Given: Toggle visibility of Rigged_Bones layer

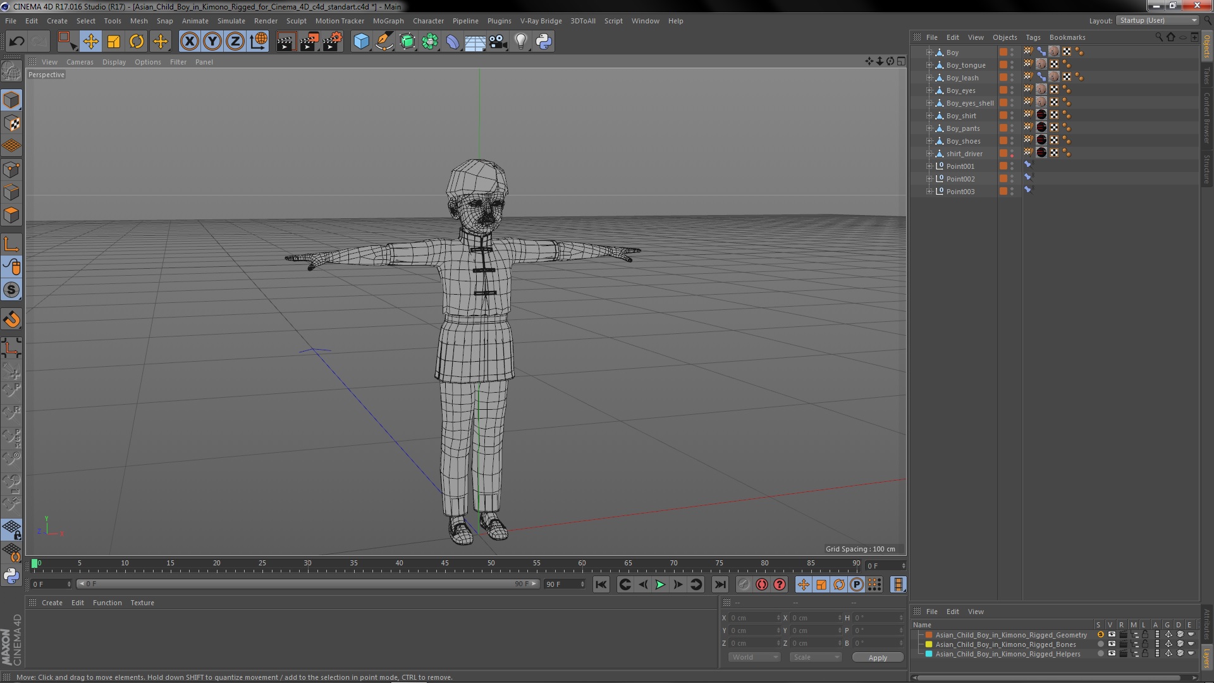Looking at the screenshot, I should coord(1112,644).
